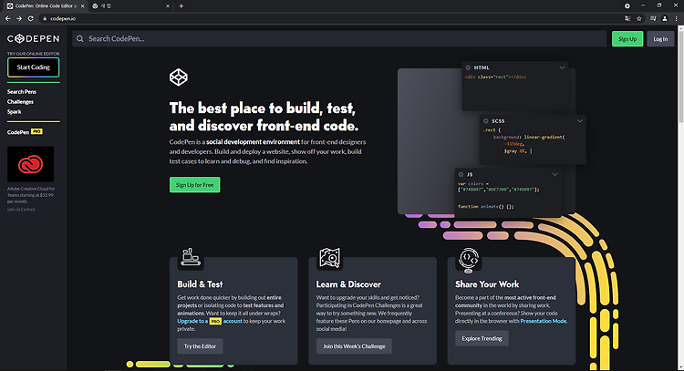Click the green Sign Up button

point(627,39)
